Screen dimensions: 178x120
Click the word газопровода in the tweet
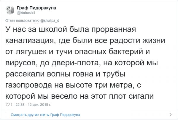tap(28, 85)
